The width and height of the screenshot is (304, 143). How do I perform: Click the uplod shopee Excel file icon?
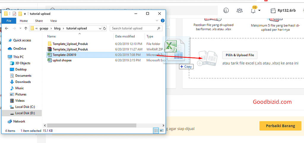[x=50, y=60]
